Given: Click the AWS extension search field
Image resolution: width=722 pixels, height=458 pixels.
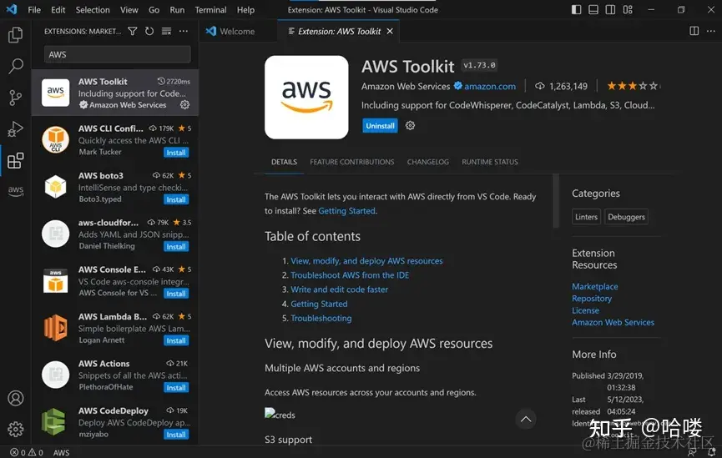Looking at the screenshot, I should coord(118,54).
